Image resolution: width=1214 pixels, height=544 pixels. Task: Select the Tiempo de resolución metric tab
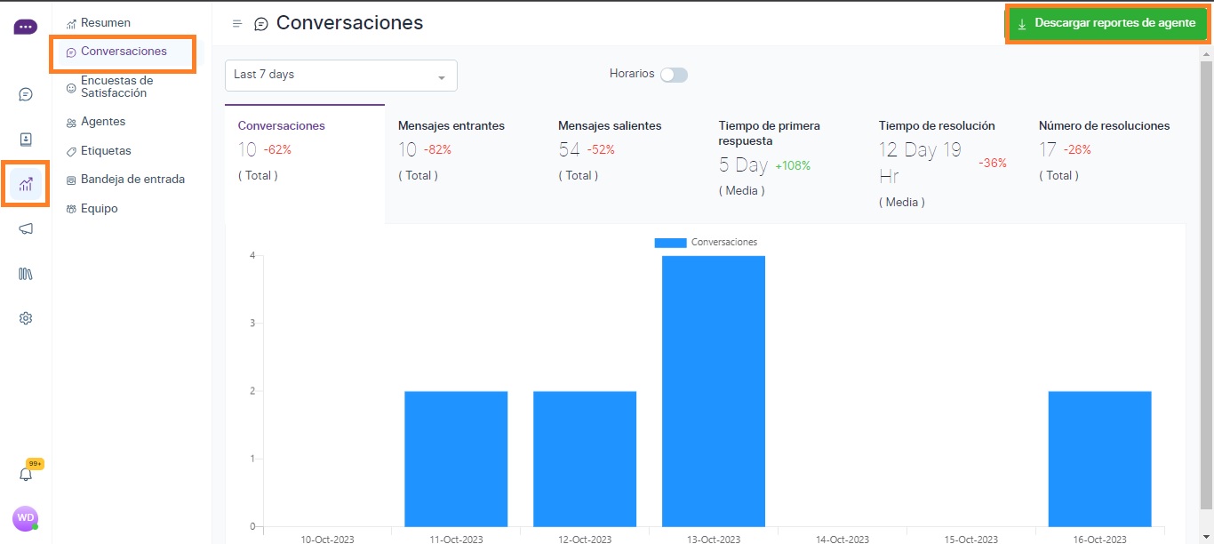(944, 164)
